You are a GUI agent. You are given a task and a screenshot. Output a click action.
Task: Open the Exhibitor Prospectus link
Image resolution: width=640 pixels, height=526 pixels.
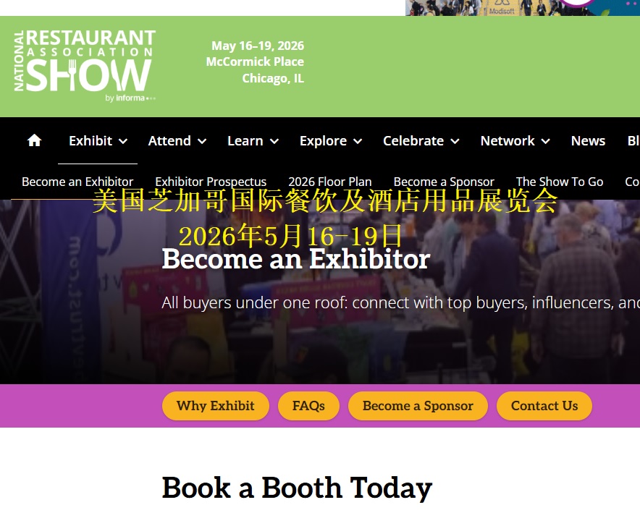(x=211, y=182)
